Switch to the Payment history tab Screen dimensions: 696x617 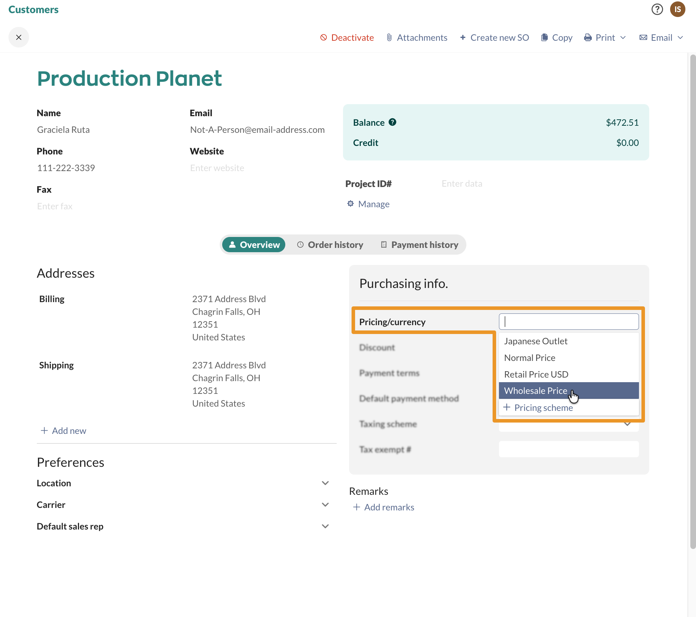click(x=420, y=245)
